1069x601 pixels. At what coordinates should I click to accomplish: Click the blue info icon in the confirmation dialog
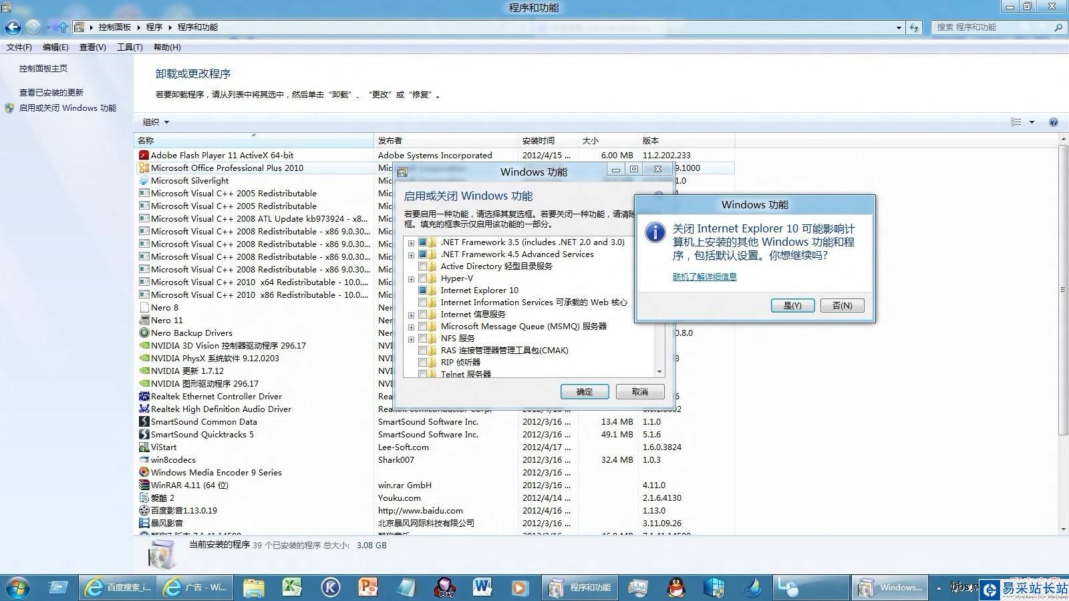655,232
